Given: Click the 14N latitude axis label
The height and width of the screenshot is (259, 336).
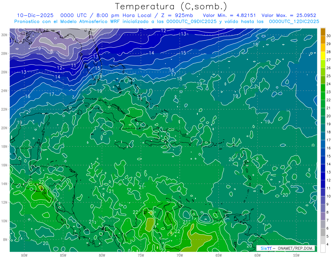Looking at the screenshot, I should (5, 184).
